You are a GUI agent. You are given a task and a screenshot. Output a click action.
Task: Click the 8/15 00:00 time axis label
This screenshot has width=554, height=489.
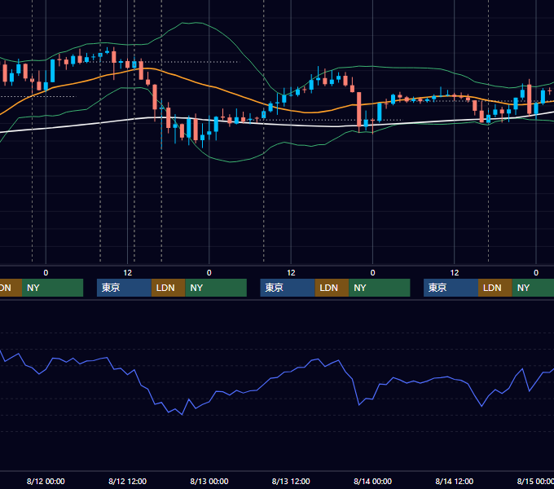[535, 481]
